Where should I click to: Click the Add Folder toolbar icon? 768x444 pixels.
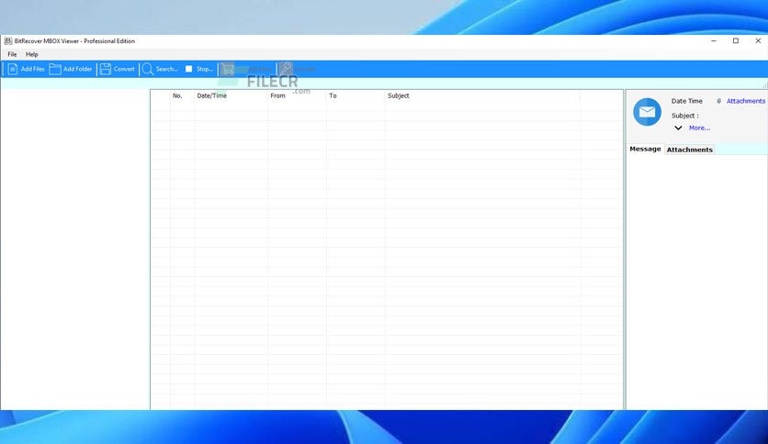55,69
